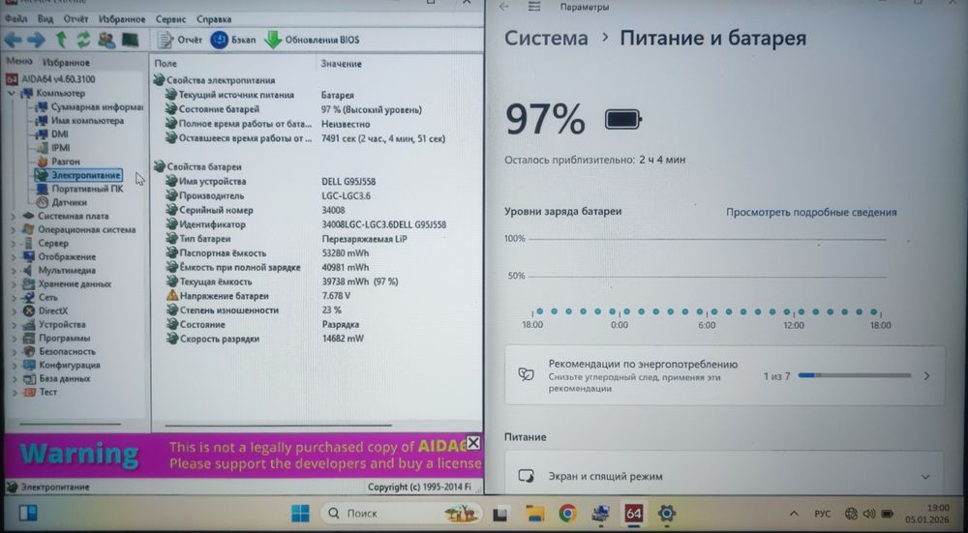Click the Конфигурация tree icon

point(28,366)
